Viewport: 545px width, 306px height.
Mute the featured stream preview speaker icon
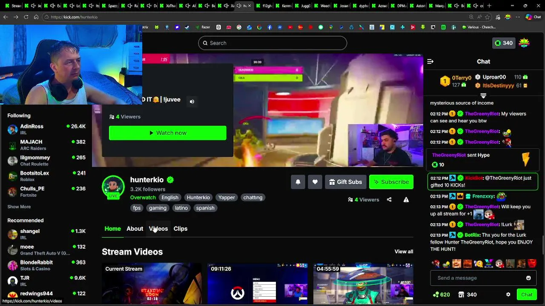tap(192, 102)
